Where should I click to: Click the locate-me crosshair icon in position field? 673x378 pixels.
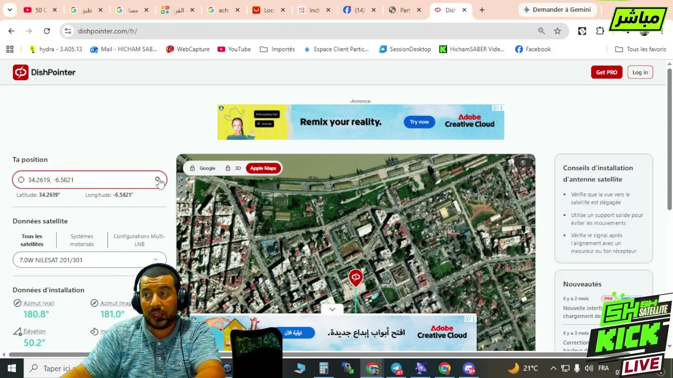click(21, 180)
